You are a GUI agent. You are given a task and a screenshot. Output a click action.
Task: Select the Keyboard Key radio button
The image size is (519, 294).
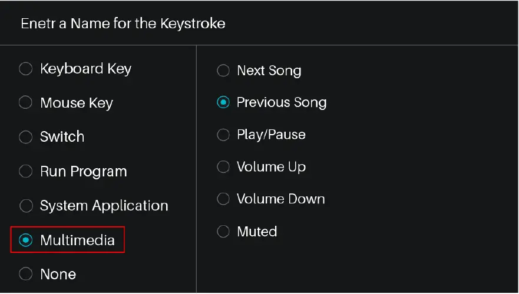click(x=25, y=69)
